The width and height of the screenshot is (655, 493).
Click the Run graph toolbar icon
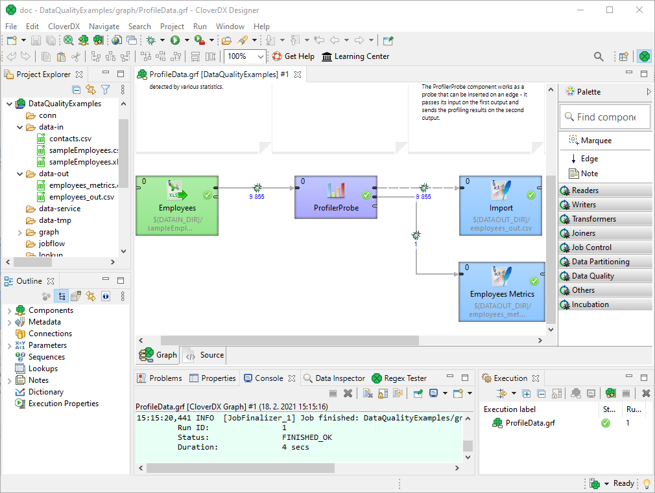pos(175,41)
